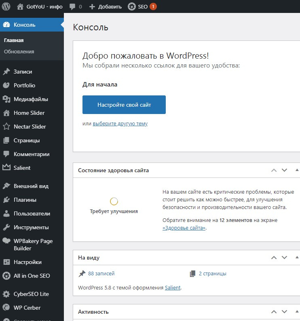The image size is (300, 321).
Task: Move the Активность panel up
Action: [x=274, y=312]
